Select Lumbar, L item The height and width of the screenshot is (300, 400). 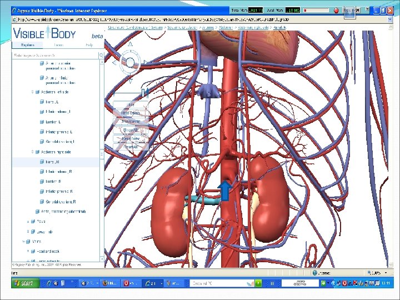point(53,122)
